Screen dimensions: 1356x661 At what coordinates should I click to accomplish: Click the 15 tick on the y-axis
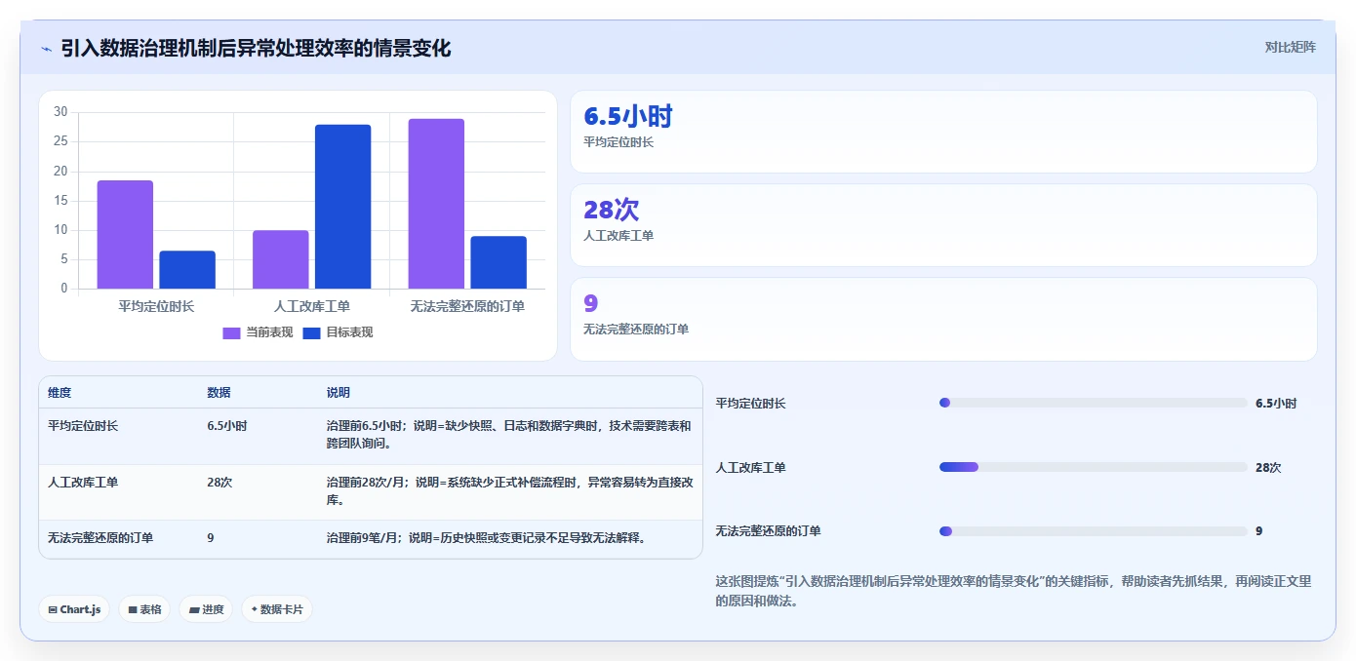coord(60,201)
